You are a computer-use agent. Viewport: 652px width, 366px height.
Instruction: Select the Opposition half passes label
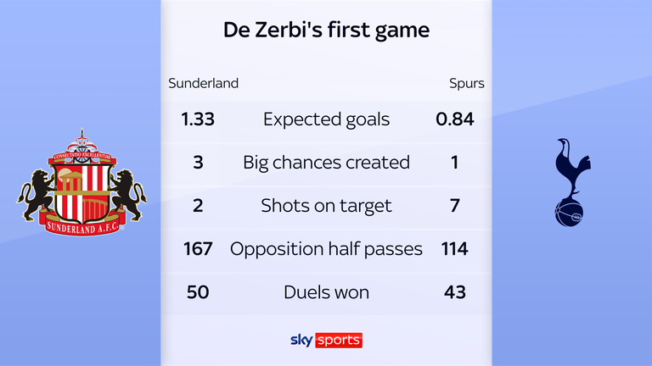click(326, 248)
